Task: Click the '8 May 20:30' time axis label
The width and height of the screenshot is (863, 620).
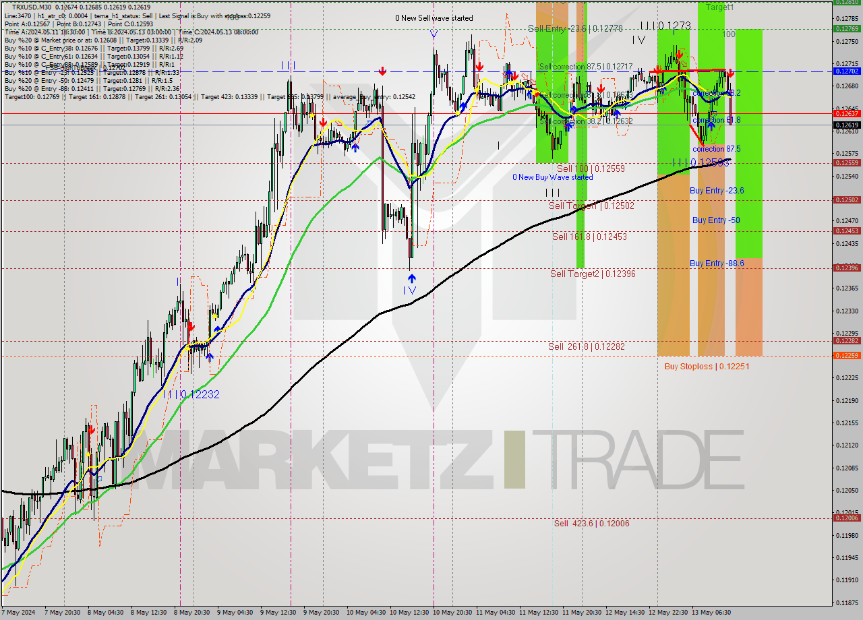Action: click(x=192, y=613)
